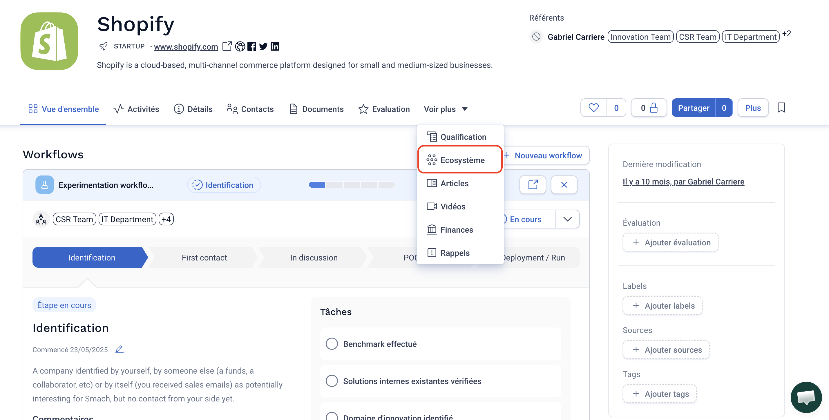Show the +2 additional référents
The width and height of the screenshot is (829, 420).
click(786, 34)
